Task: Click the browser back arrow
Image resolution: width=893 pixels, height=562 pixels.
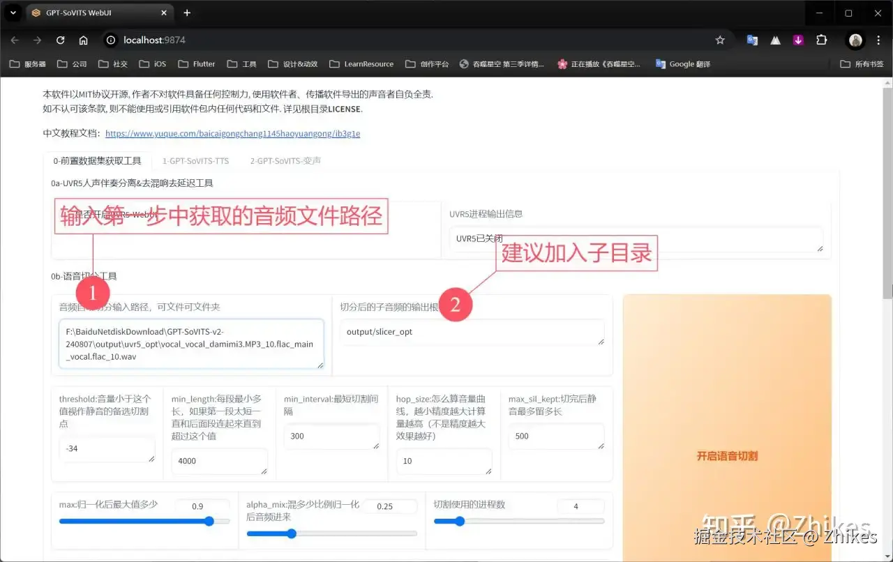Action: [15, 40]
